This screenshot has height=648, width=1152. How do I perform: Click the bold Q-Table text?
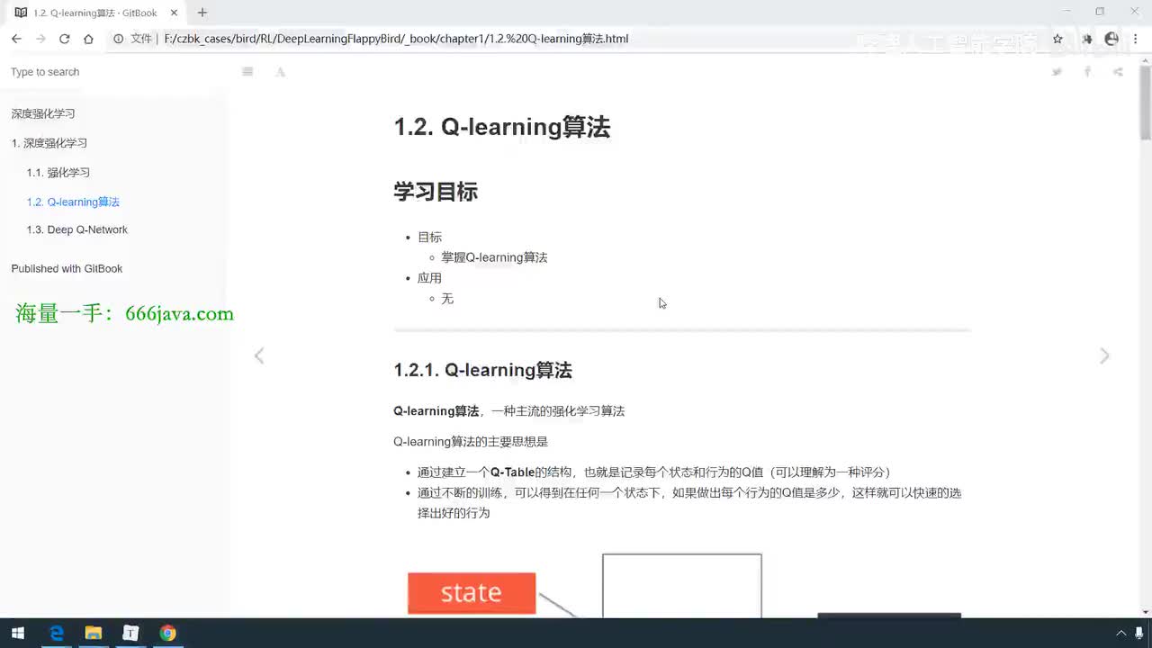point(512,472)
